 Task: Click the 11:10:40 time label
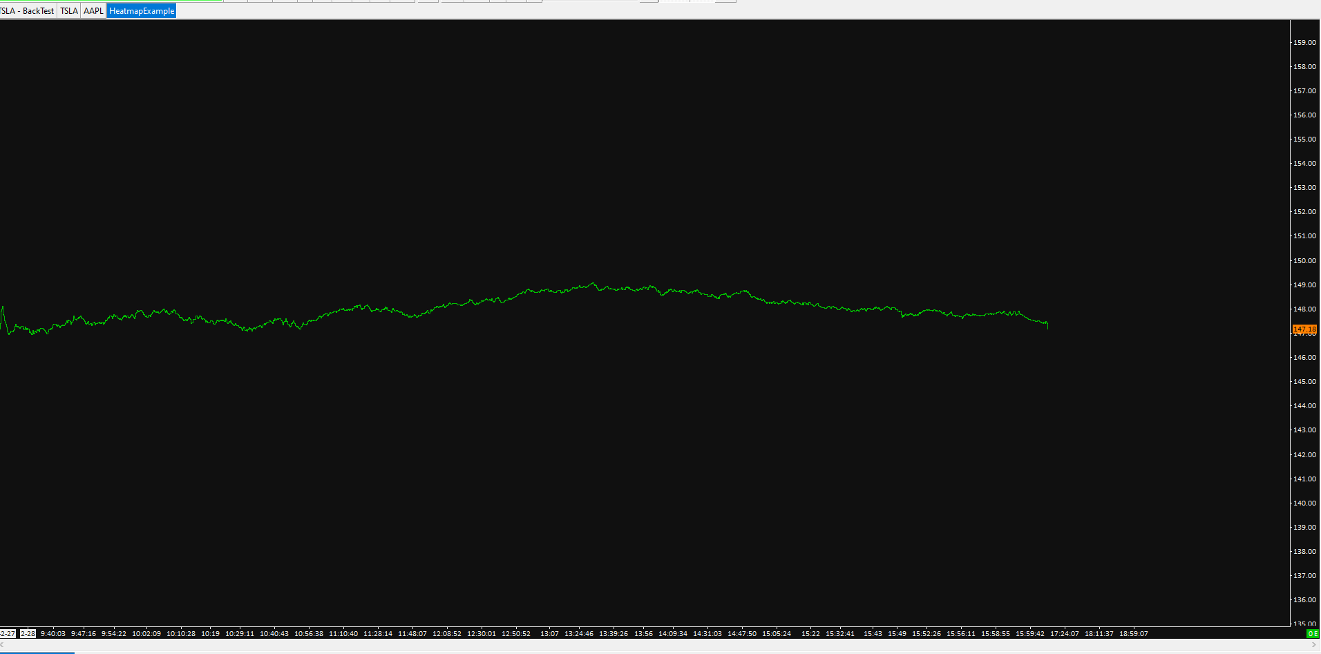pos(343,634)
